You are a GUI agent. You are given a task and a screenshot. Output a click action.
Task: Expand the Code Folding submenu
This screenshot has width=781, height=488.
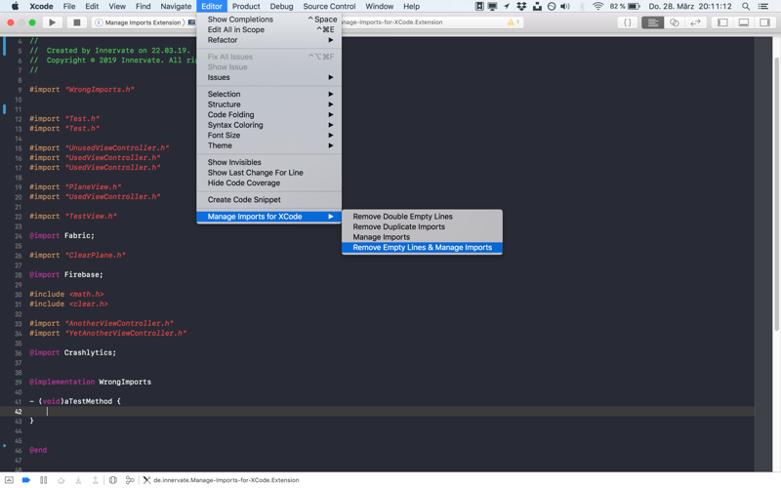(269, 115)
